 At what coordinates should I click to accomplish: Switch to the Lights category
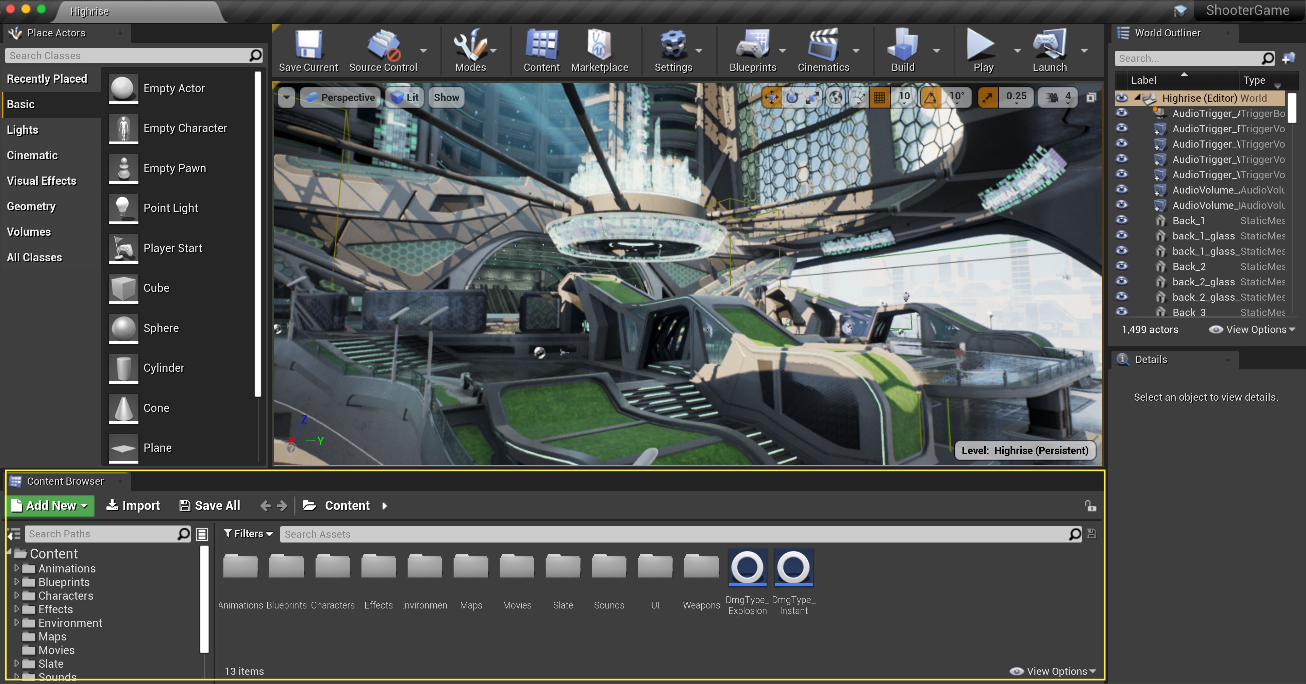click(x=22, y=130)
